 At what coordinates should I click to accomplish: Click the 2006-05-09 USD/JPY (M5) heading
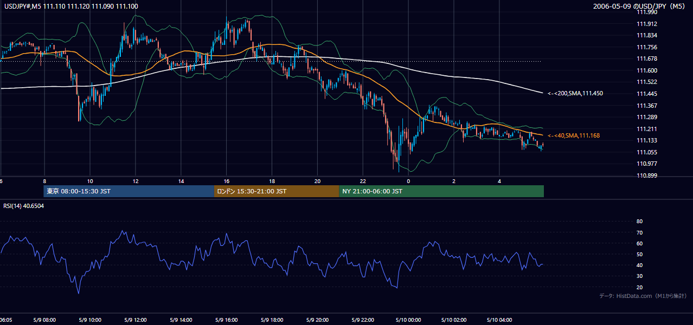[640, 6]
